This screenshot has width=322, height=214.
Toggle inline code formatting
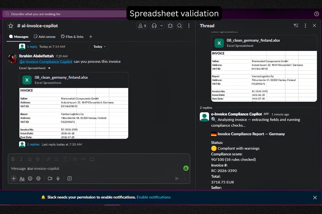pyautogui.click(x=83, y=159)
